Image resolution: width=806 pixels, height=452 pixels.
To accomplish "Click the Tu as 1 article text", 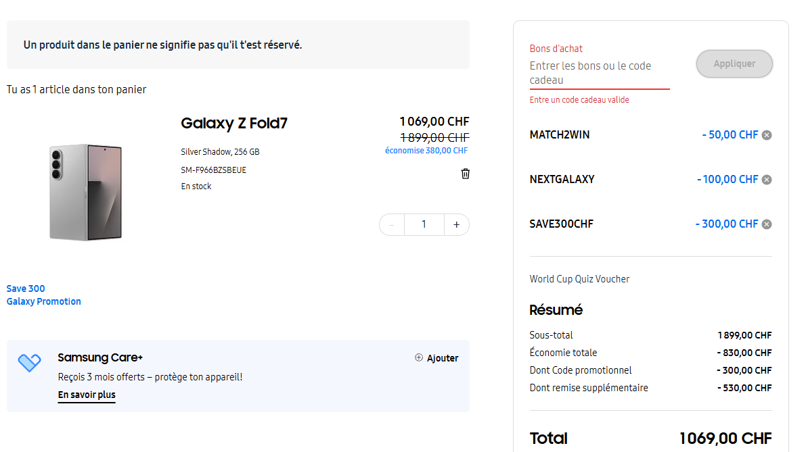I will 76,89.
